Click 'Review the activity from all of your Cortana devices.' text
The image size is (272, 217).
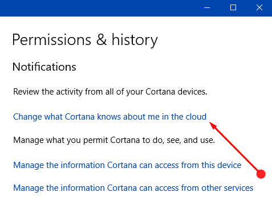[110, 92]
